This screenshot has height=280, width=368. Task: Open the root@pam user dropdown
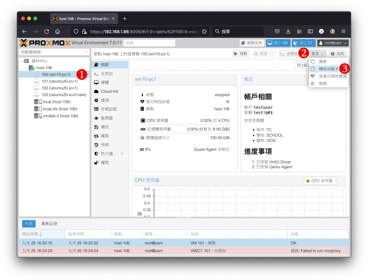click(333, 43)
